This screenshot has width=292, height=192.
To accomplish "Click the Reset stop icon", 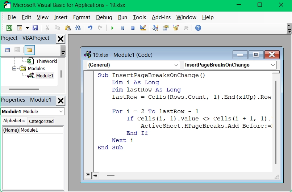I will tap(133, 28).
